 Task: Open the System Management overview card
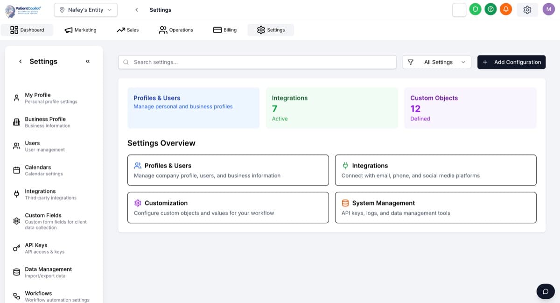coord(436,208)
